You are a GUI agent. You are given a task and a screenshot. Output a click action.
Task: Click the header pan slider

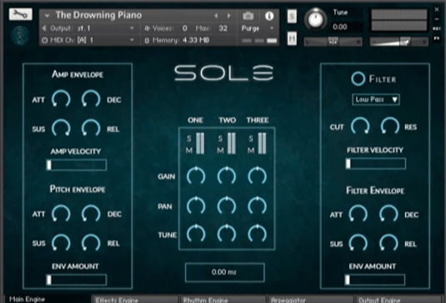333,42
